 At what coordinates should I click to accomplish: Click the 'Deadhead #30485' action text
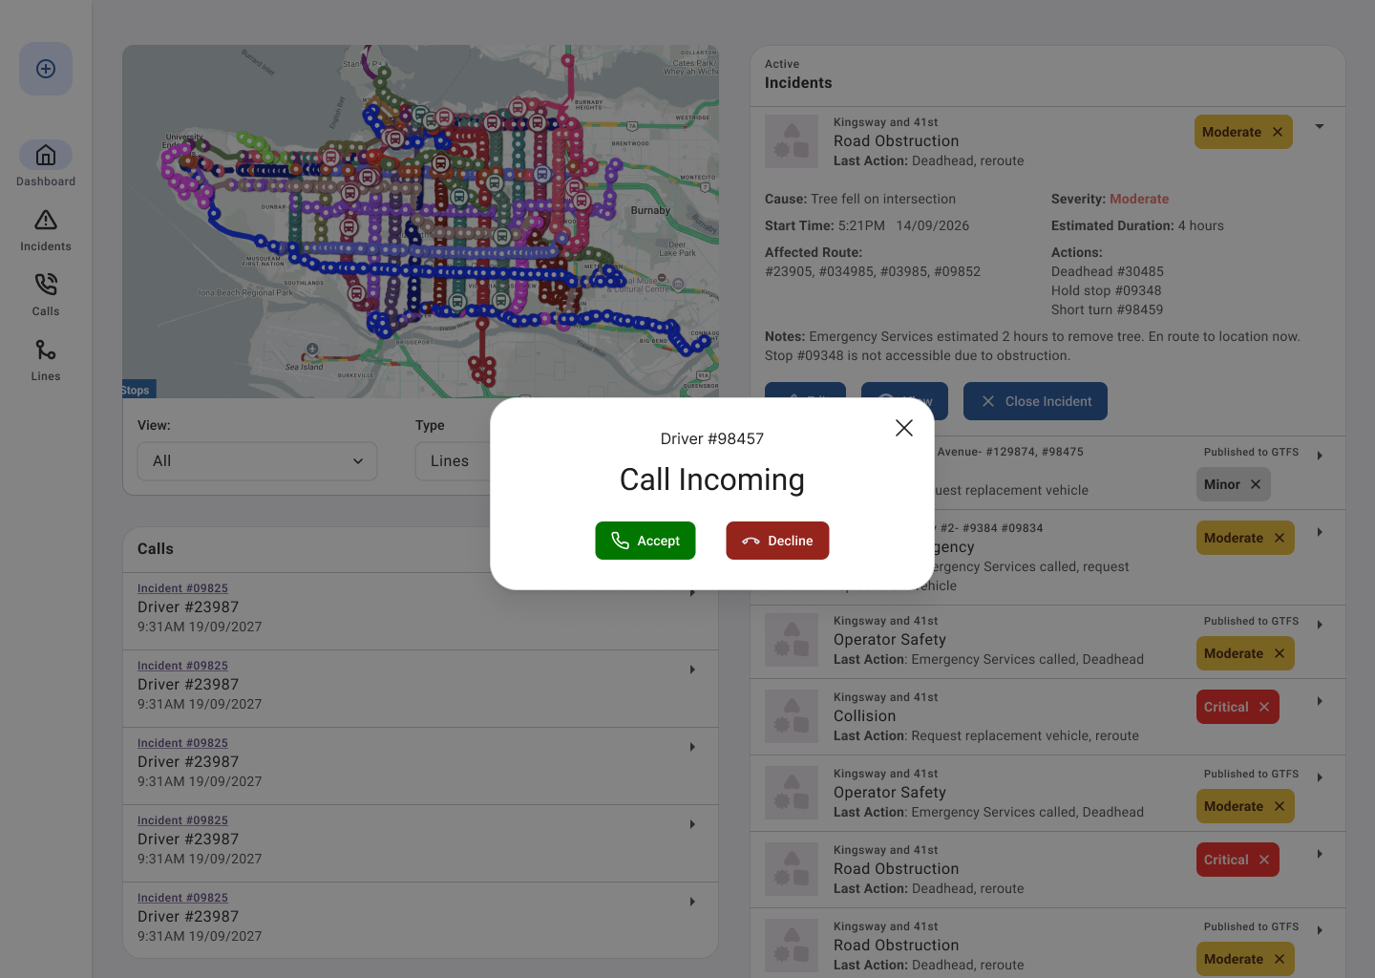[1108, 272]
